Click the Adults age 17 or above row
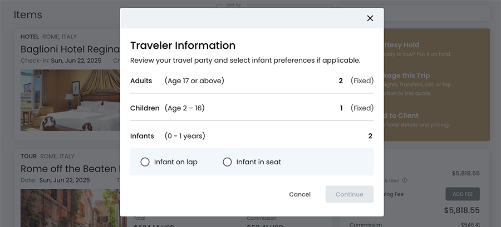The image size is (501, 227). coord(252,81)
